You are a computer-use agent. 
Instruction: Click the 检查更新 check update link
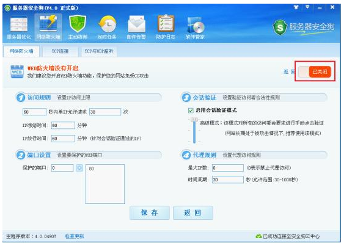click(75, 236)
